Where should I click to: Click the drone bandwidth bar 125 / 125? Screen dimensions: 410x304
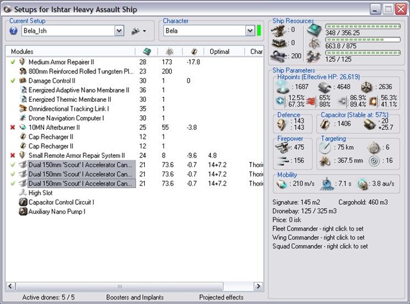363,52
